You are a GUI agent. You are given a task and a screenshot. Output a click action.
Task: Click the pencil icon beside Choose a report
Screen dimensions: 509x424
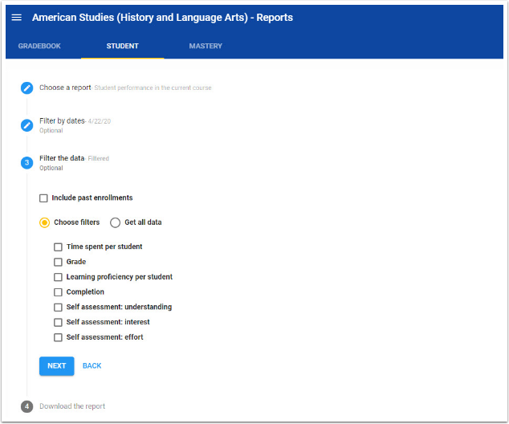(x=27, y=88)
